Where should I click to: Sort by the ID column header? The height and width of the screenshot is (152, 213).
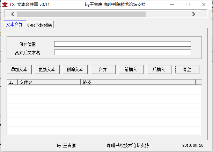[x=12, y=82]
